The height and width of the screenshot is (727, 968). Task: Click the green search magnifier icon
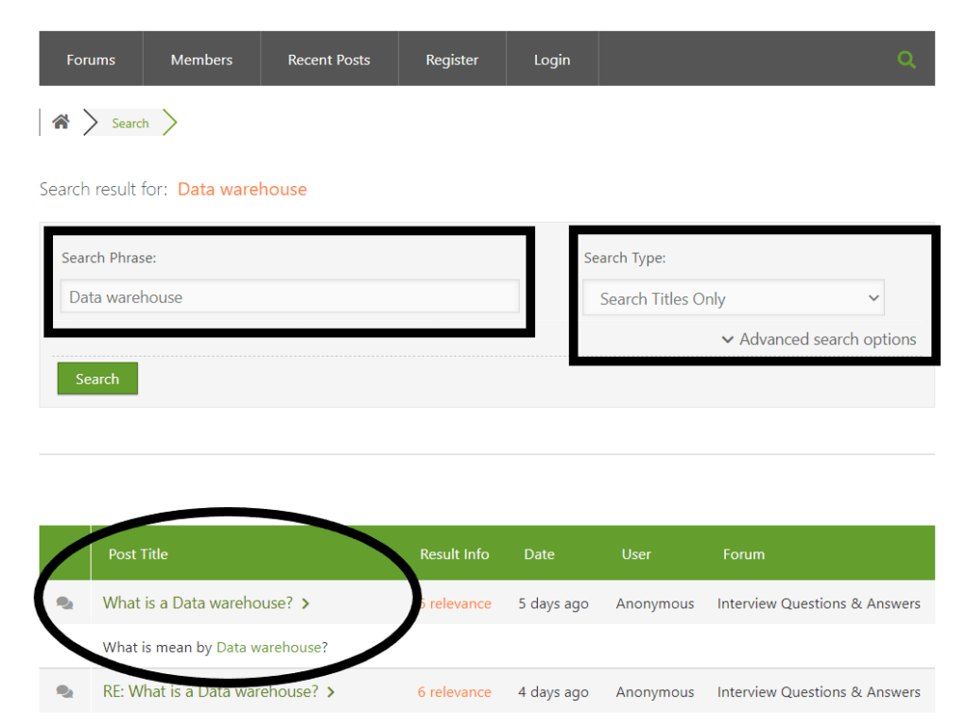(907, 59)
